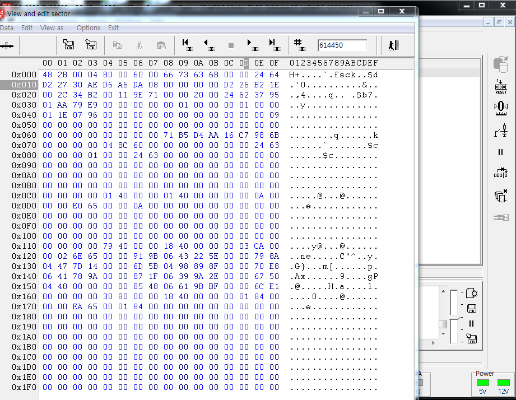Restore the inner document window behind

coord(499,22)
